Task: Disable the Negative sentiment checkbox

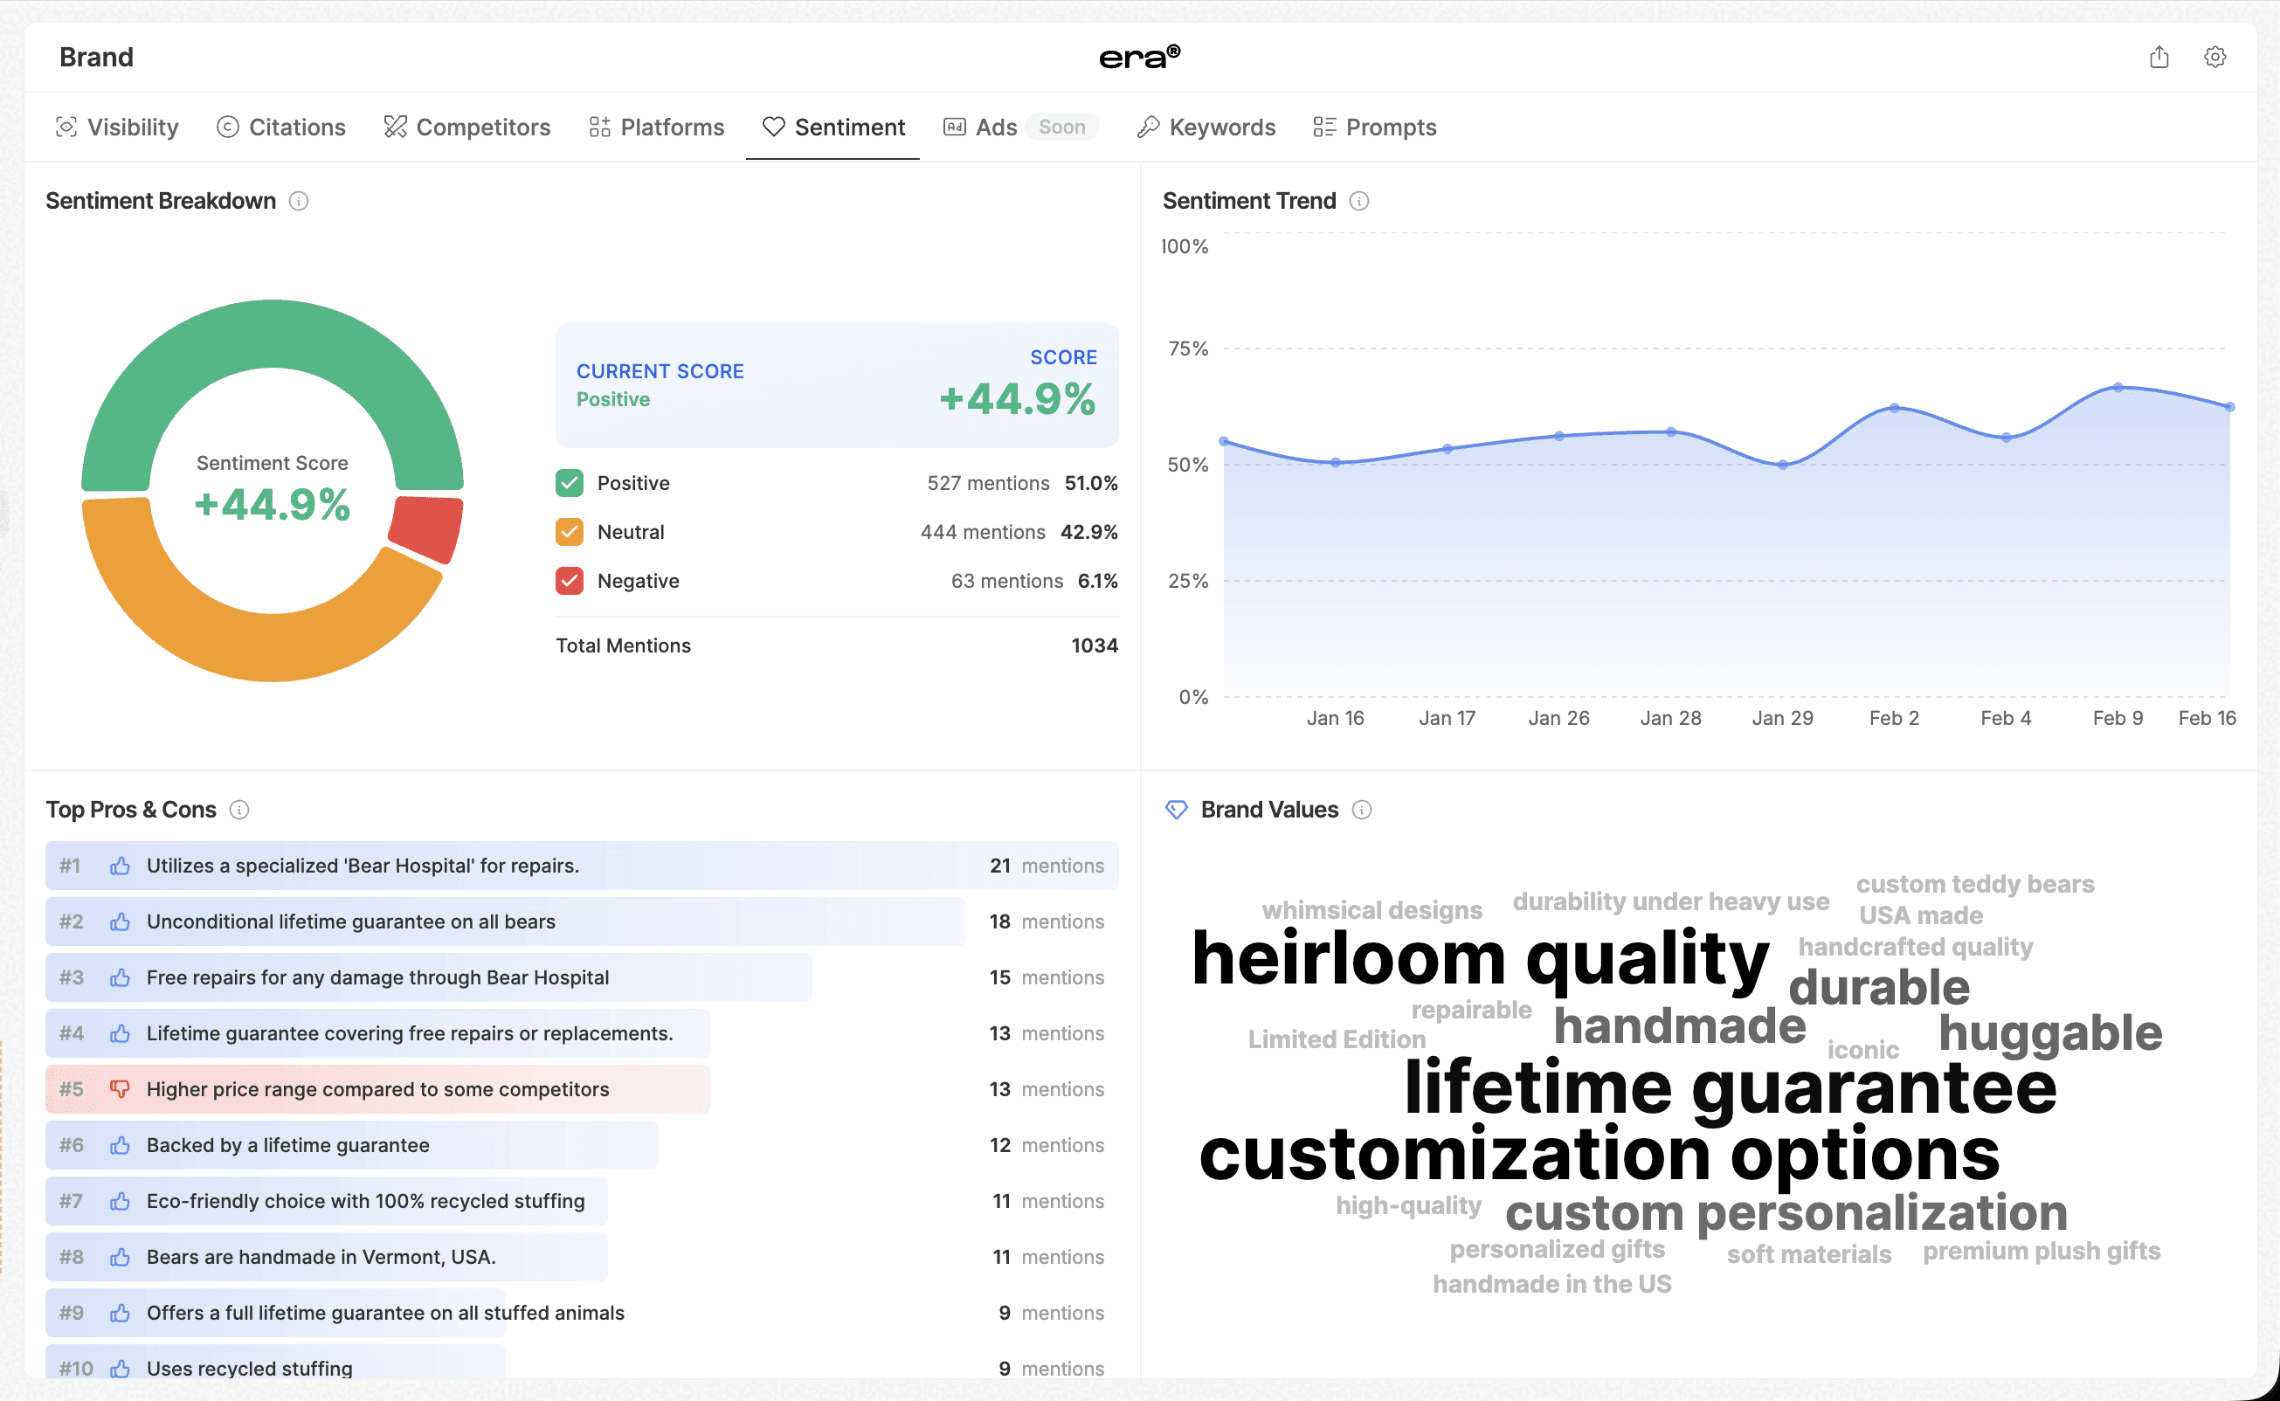Action: pyautogui.click(x=569, y=581)
